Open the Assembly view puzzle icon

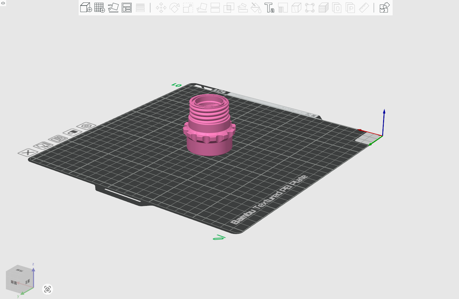point(384,7)
